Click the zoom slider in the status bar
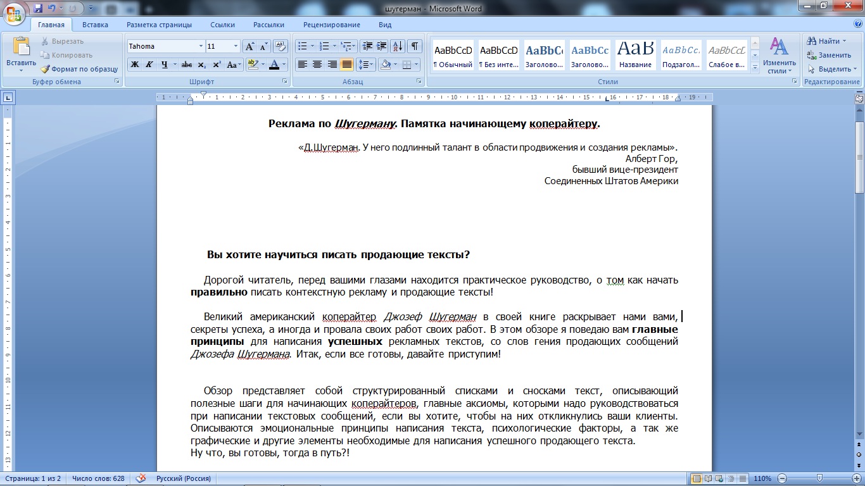The height and width of the screenshot is (486, 865). (819, 478)
